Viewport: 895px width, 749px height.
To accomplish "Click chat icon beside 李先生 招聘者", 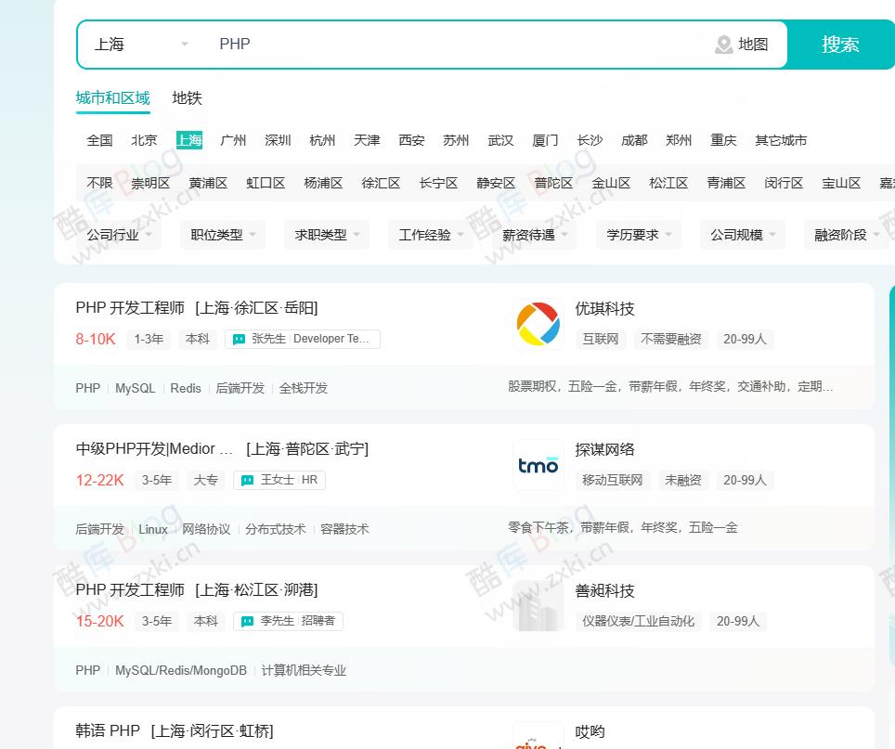I will pos(247,622).
